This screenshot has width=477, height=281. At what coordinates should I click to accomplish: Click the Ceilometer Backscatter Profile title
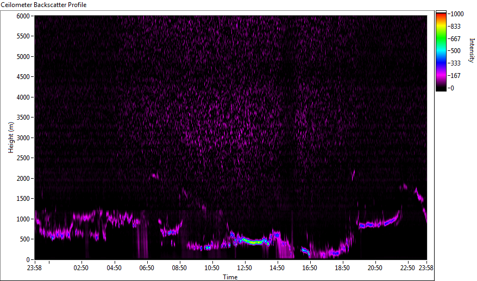click(43, 5)
